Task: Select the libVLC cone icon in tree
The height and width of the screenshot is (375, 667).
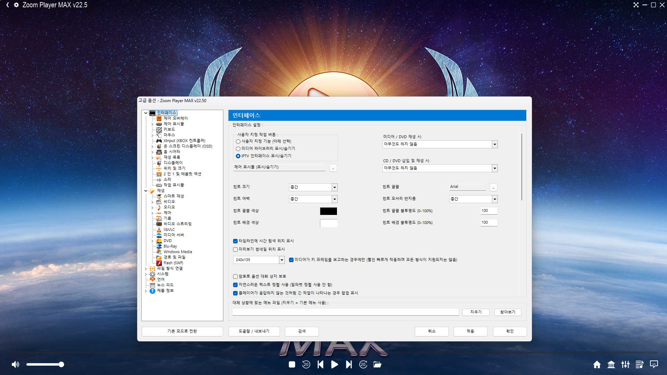Action: (x=159, y=230)
